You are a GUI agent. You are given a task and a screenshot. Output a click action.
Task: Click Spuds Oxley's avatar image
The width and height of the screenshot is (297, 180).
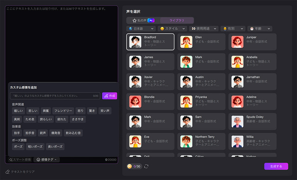click(x=237, y=122)
